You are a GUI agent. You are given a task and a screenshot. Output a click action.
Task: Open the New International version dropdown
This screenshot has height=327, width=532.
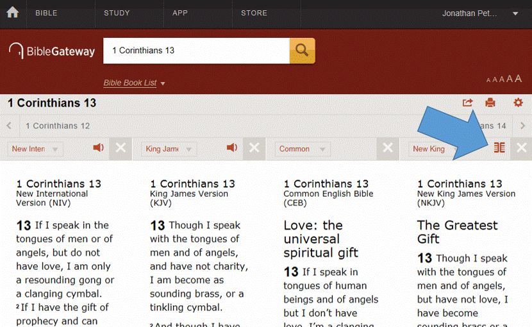click(35, 149)
